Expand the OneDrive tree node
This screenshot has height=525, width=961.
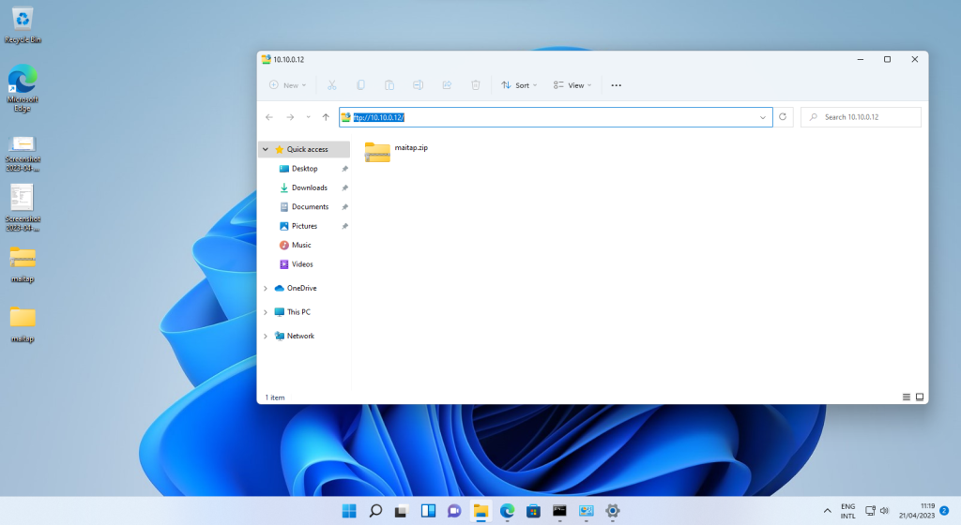[266, 288]
